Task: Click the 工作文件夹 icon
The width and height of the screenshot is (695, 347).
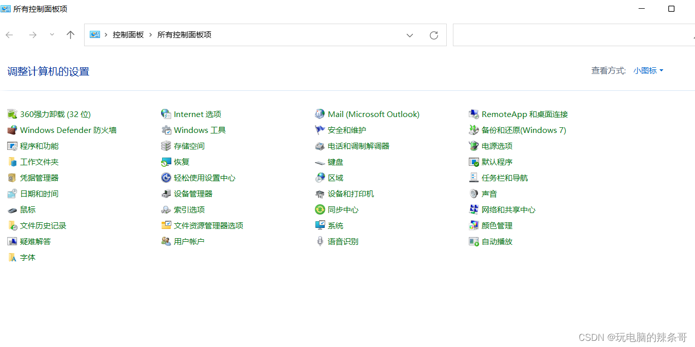Action: click(12, 162)
